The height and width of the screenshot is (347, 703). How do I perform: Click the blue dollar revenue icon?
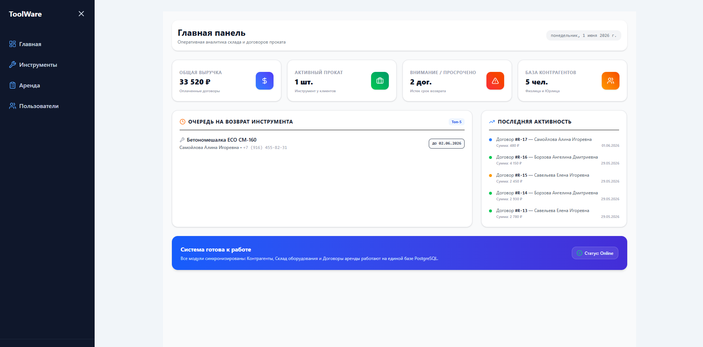pos(265,81)
